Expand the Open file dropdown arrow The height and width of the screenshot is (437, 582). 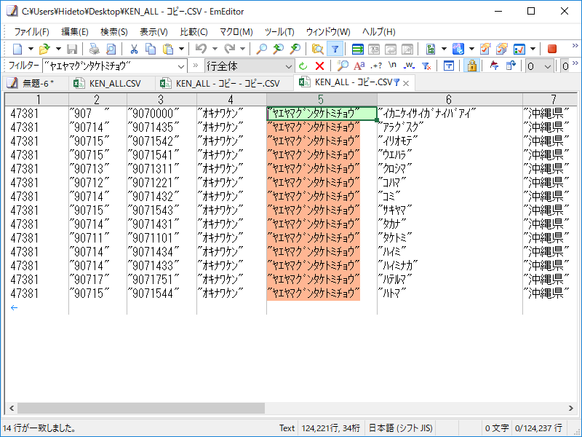pyautogui.click(x=58, y=49)
